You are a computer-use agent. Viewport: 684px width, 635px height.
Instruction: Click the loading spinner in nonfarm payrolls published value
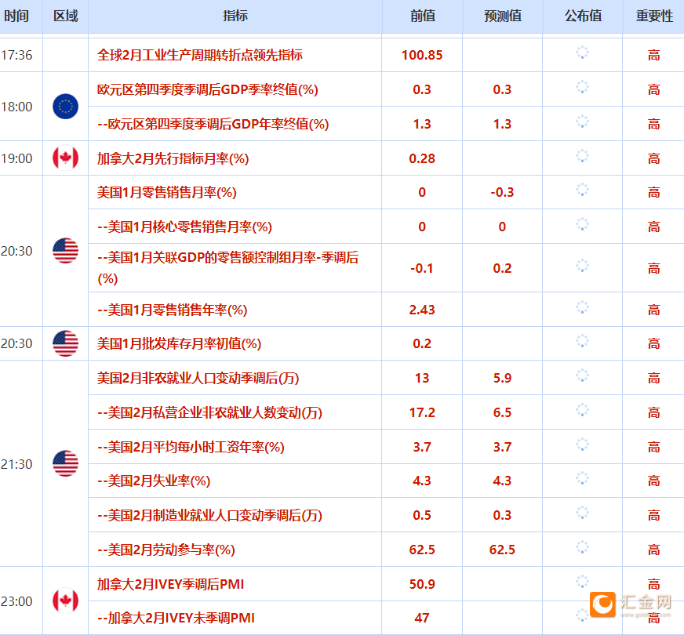582,377
